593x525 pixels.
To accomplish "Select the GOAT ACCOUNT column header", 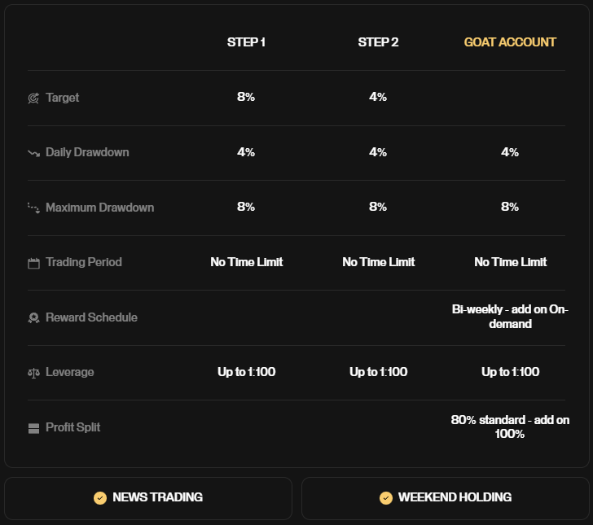I will point(510,42).
